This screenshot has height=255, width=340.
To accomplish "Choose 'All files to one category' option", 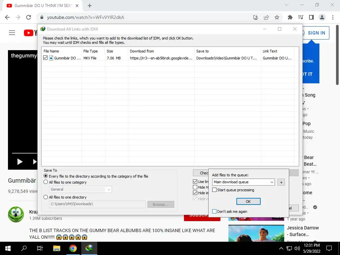I will 46,182.
